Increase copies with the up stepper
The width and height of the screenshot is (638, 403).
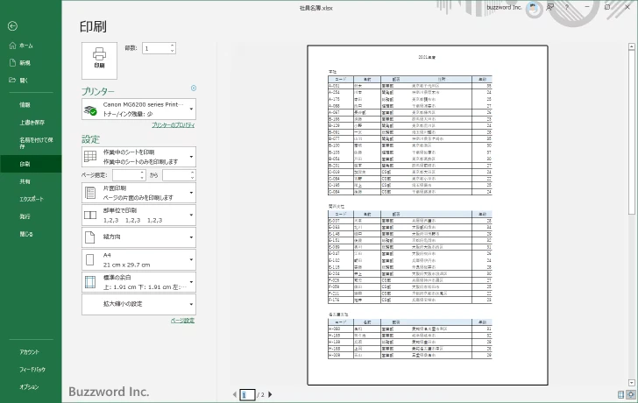[173, 46]
